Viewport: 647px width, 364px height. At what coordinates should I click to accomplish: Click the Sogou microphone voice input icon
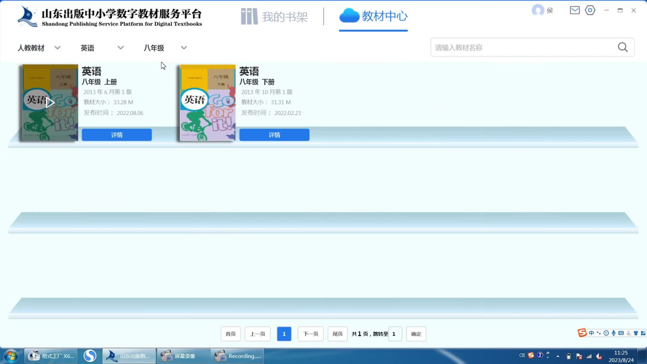coord(614,333)
